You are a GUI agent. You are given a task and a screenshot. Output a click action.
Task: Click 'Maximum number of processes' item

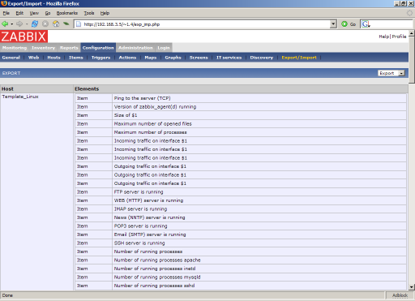(x=150, y=132)
